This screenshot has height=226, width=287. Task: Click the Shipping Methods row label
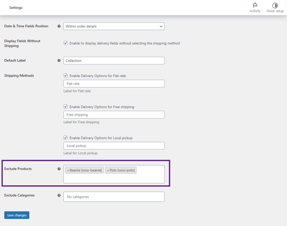tap(19, 76)
